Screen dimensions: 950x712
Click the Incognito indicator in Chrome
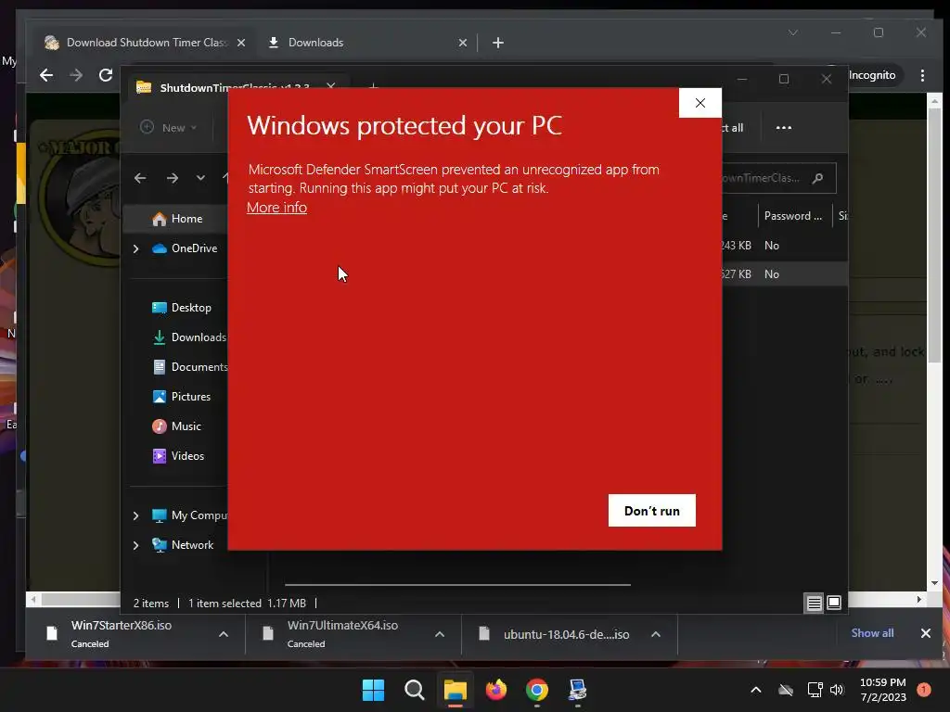pyautogui.click(x=872, y=75)
